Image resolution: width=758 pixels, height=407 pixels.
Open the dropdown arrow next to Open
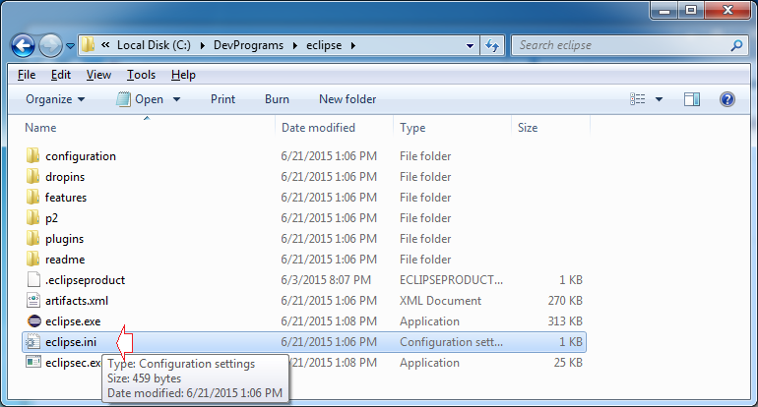(x=177, y=99)
